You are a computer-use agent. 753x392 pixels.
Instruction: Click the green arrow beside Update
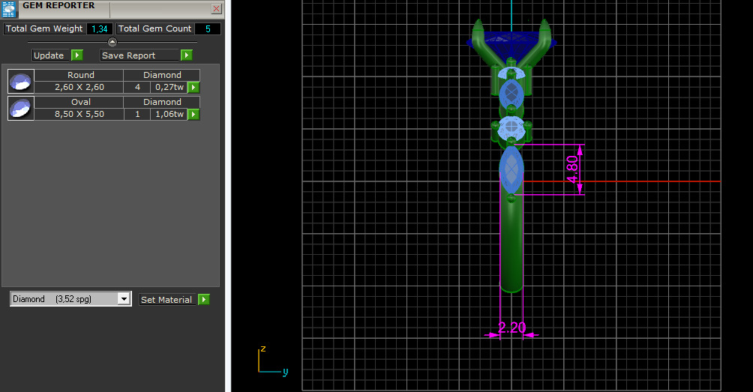tap(77, 55)
